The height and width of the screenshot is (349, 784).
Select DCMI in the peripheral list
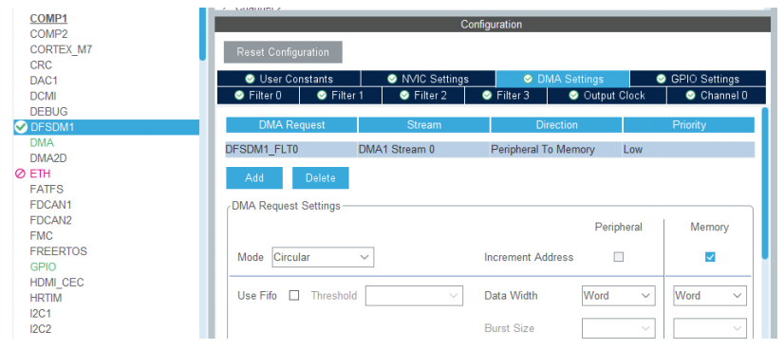43,96
